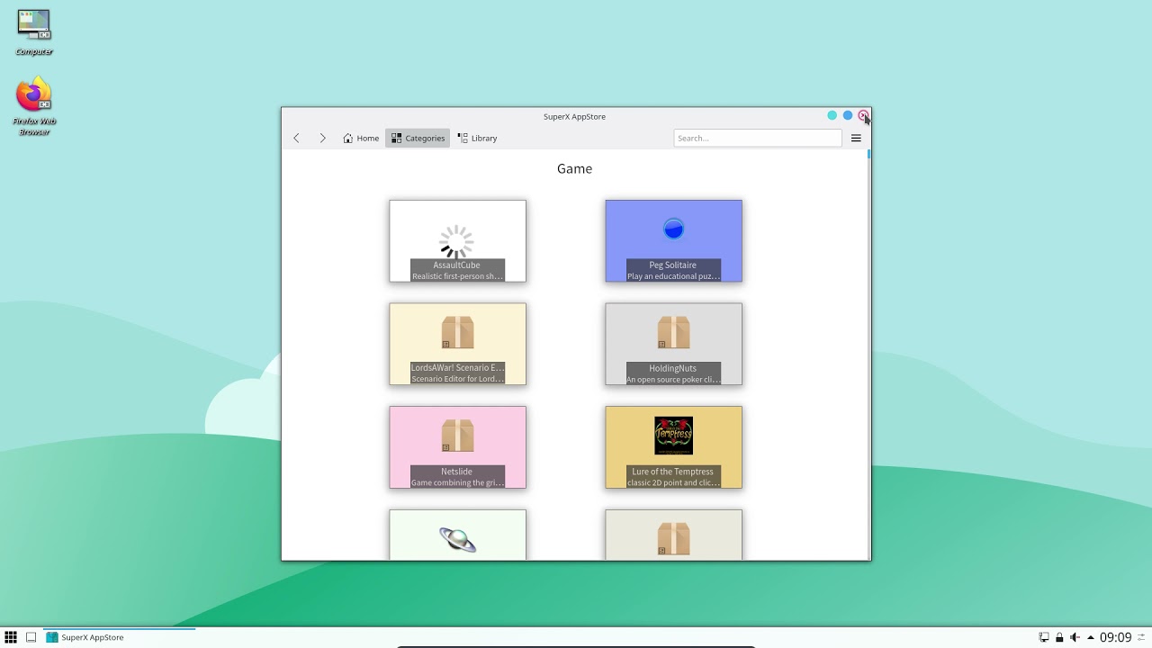Open Lure of the Temptress card

click(673, 447)
